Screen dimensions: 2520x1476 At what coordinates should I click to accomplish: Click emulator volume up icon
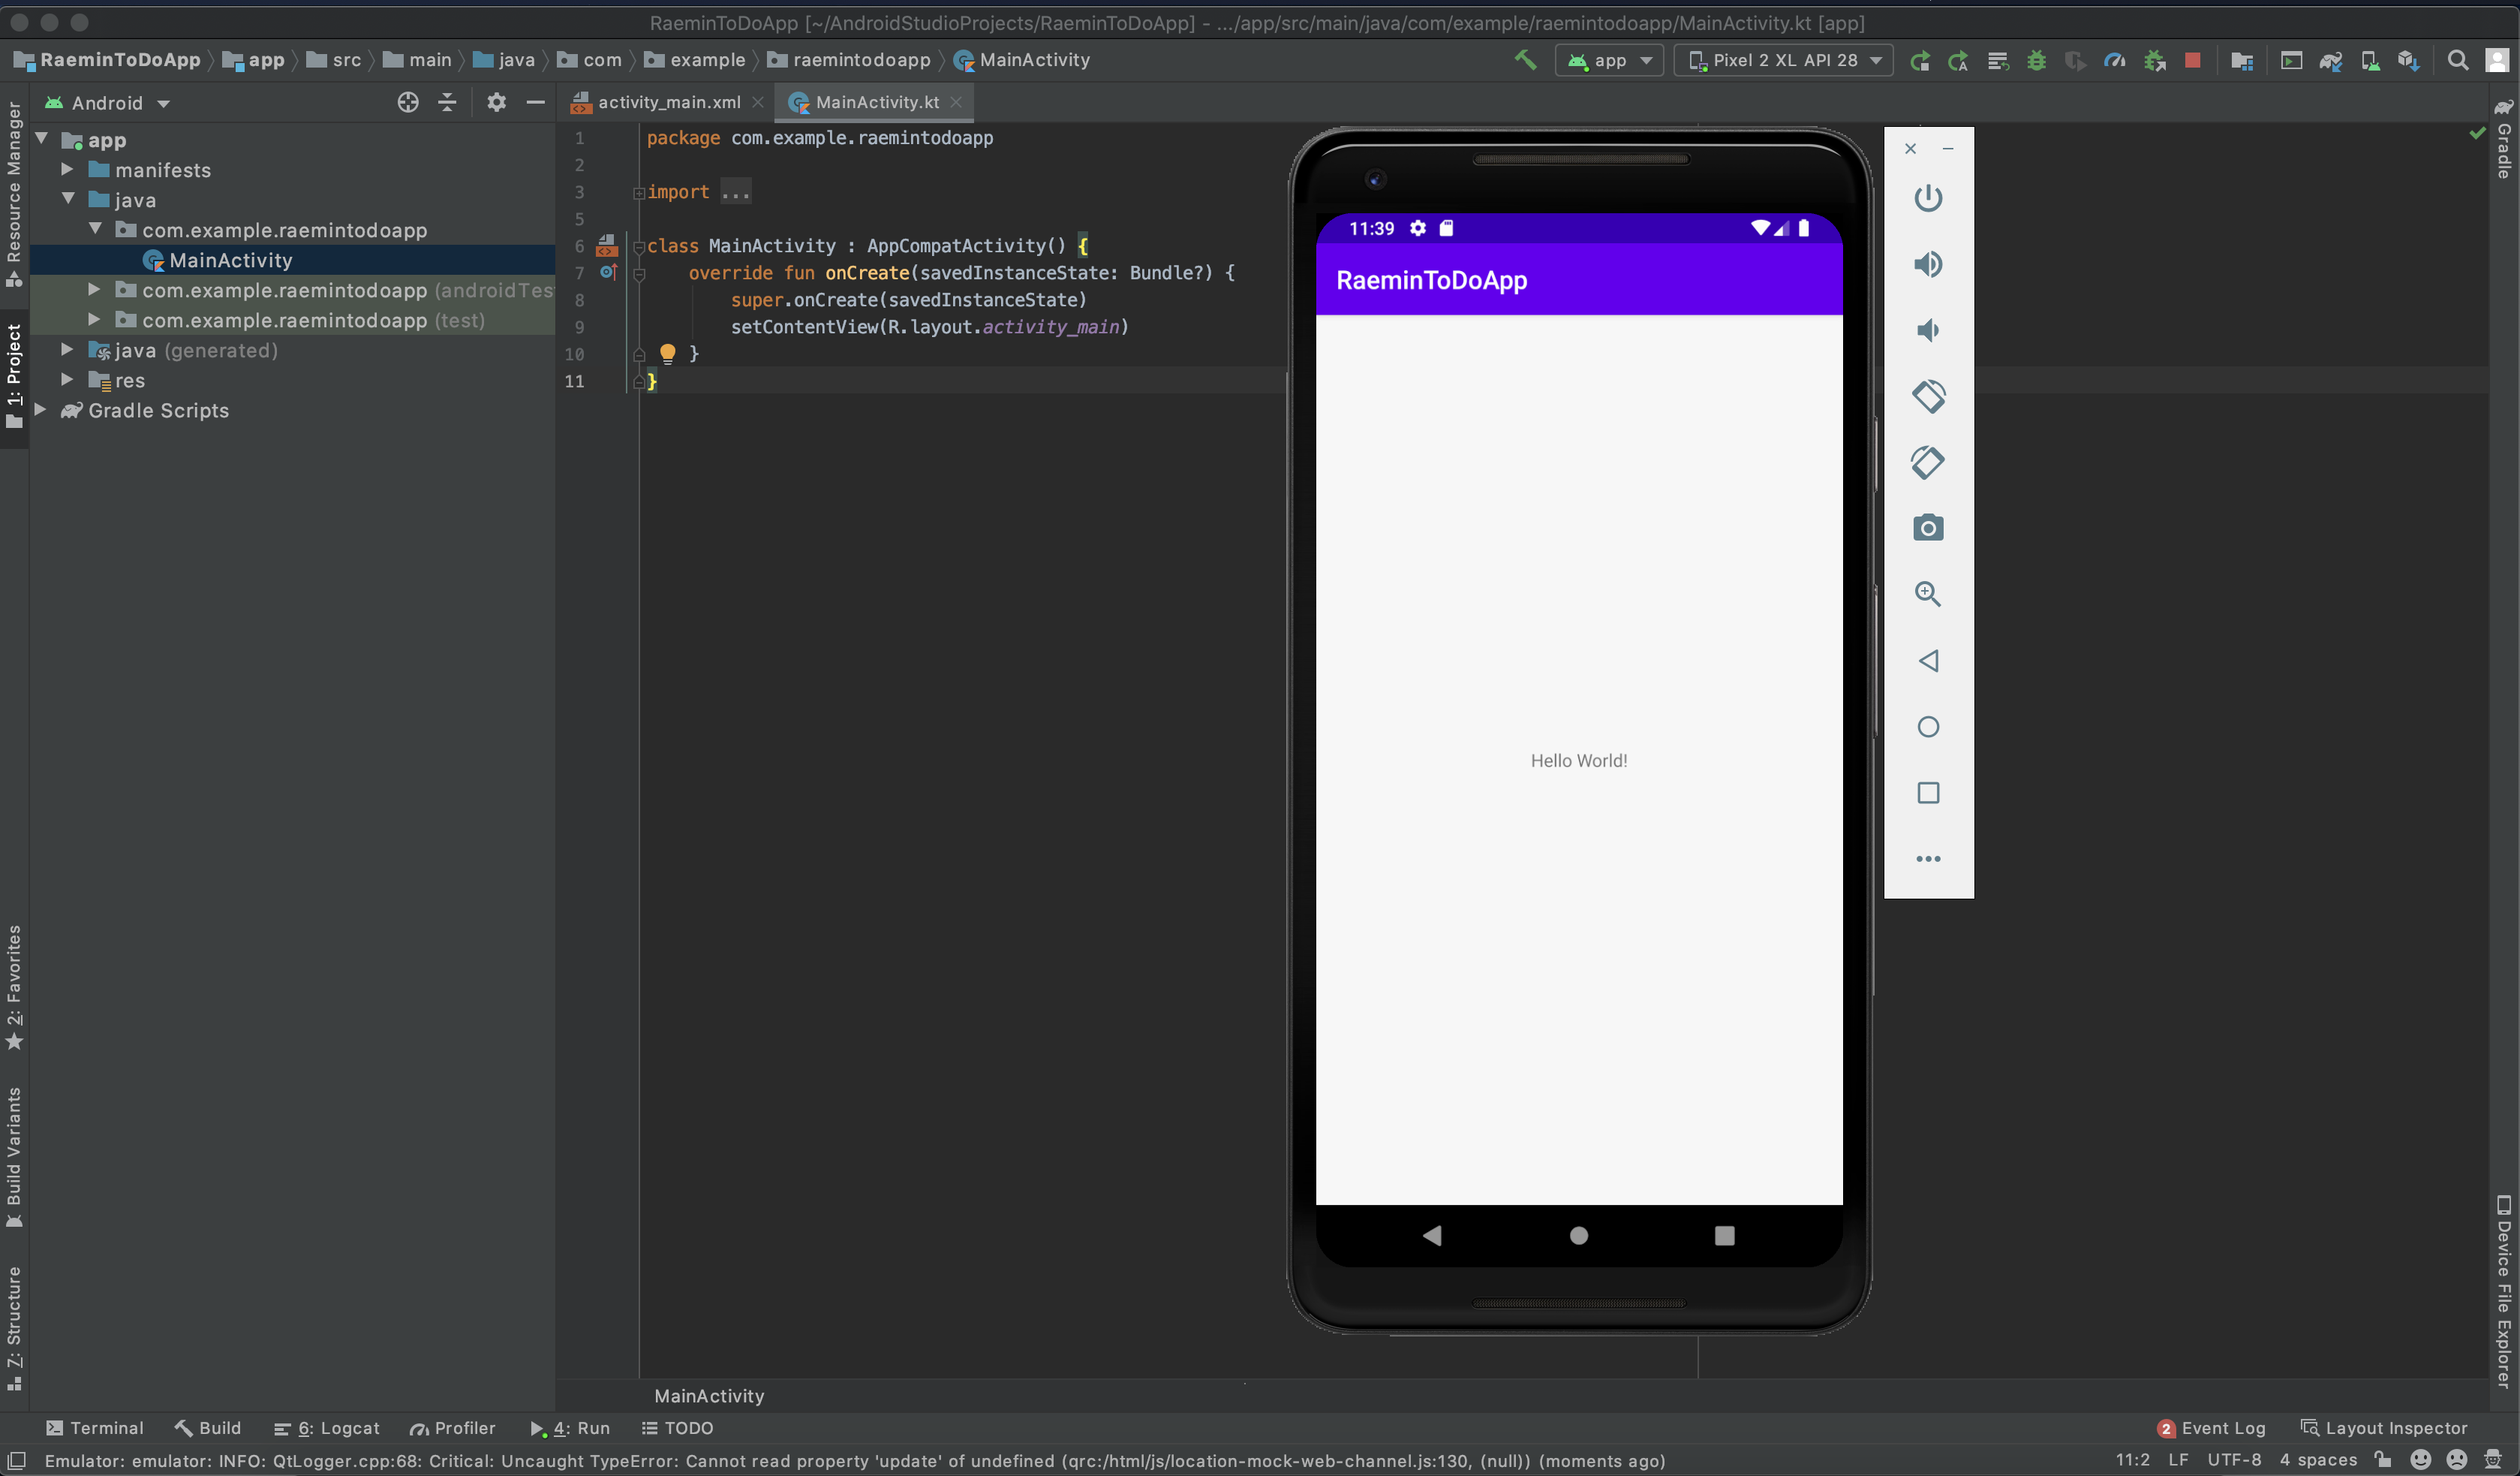(x=1928, y=264)
